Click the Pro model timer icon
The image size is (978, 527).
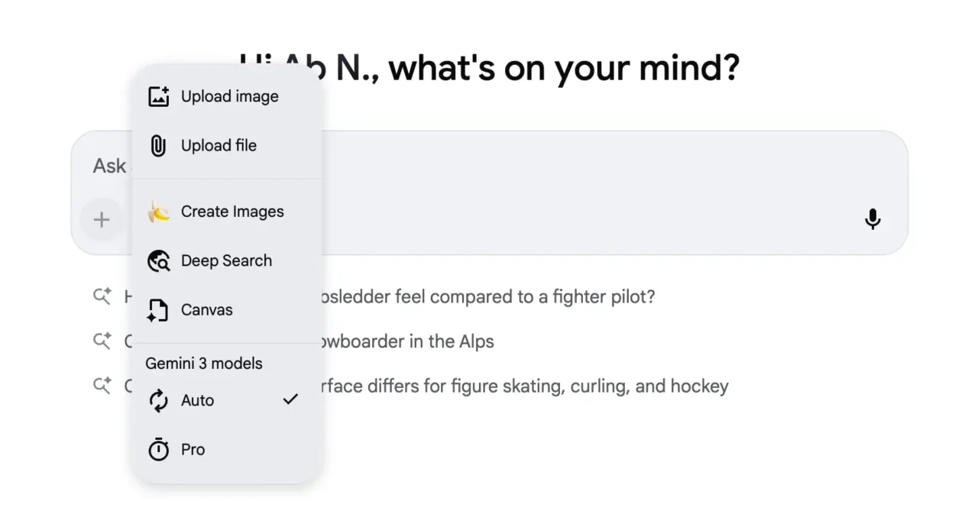(x=157, y=449)
